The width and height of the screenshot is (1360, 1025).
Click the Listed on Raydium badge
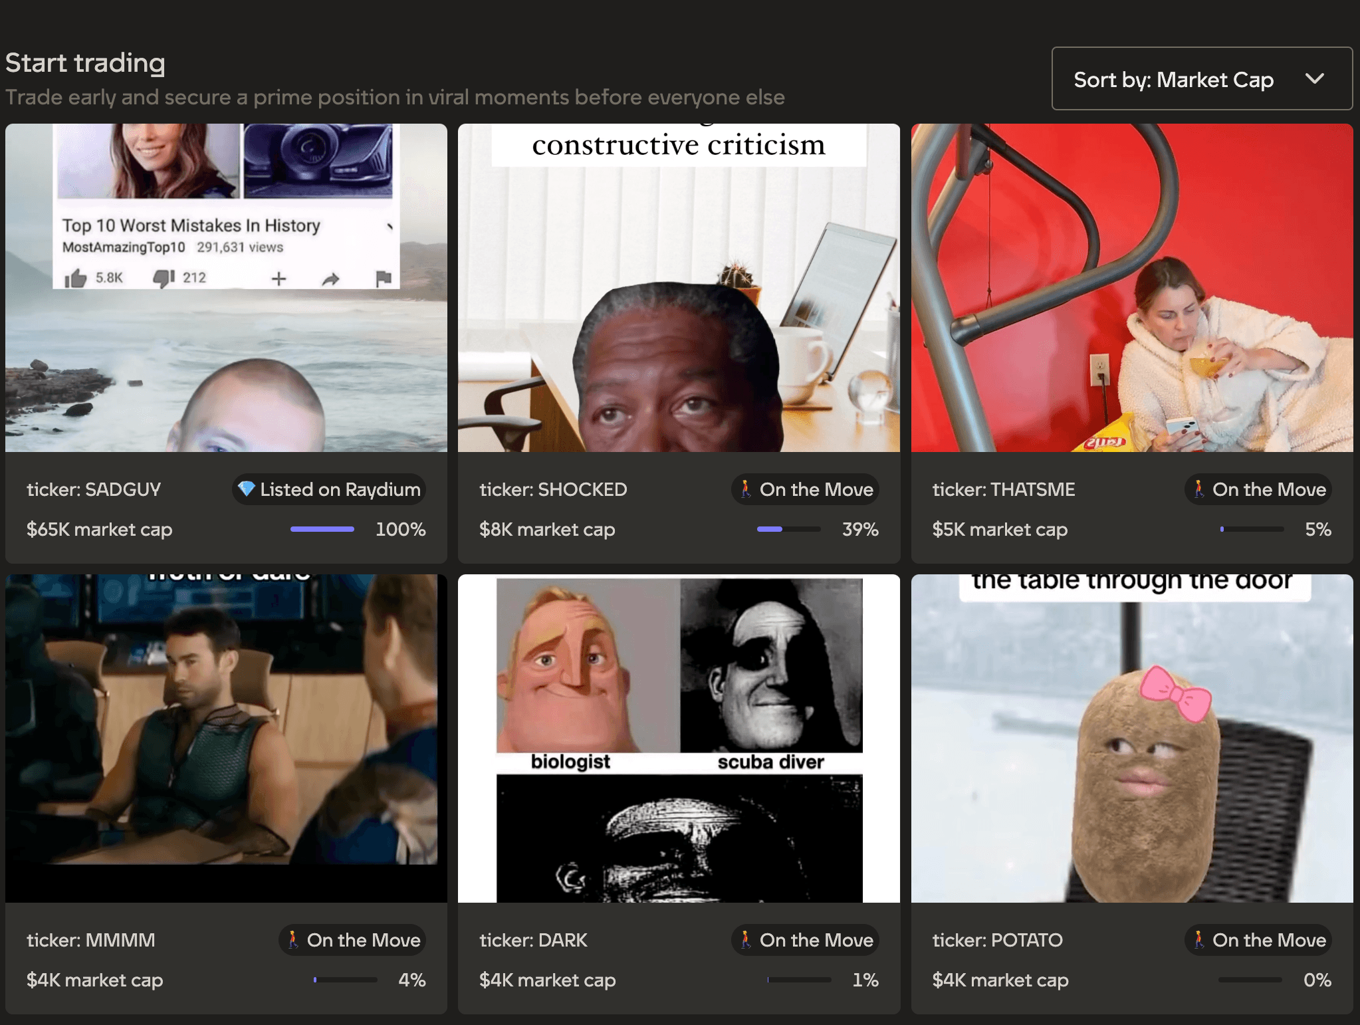[x=329, y=489]
